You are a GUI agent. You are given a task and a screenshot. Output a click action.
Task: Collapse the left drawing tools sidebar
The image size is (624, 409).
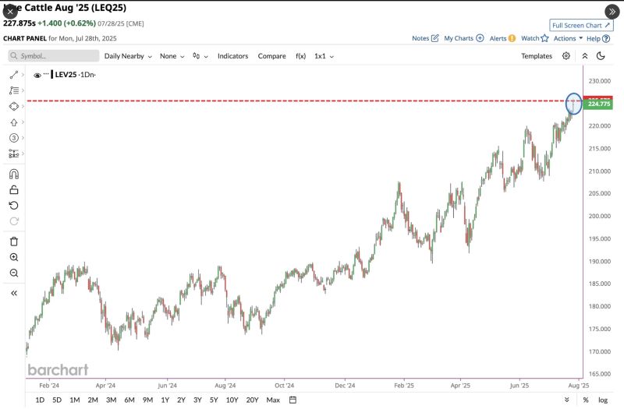pos(14,293)
